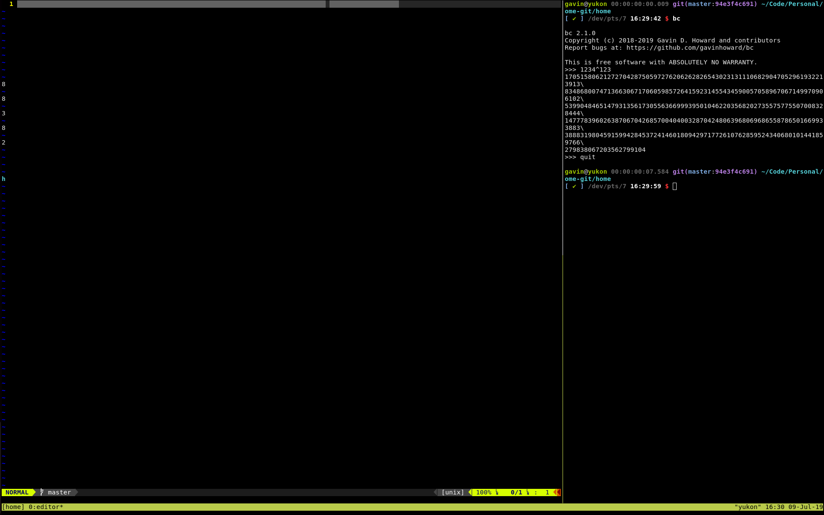Click the 16:29:59 timestamp in the prompt
Screen dimensions: 824x515
click(x=646, y=186)
